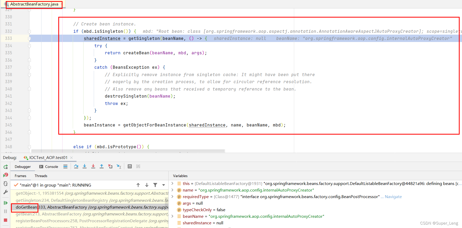Step Over to next line
This screenshot has width=462, height=228.
(x=76, y=166)
